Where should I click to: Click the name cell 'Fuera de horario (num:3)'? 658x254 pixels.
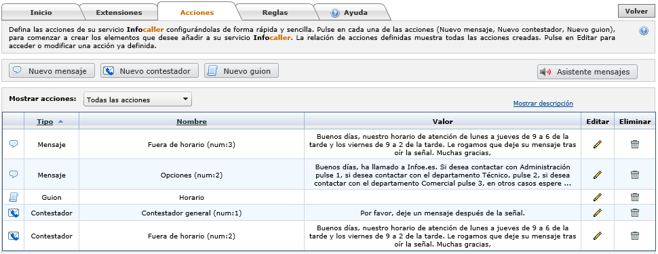(x=191, y=144)
